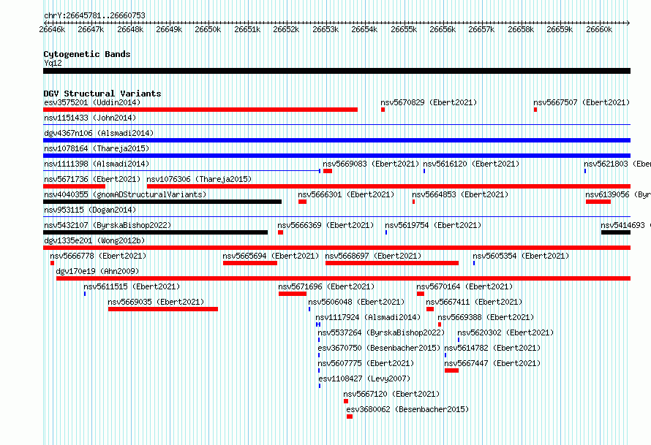Open the nsv1078164 (Thareja2015) variant label
The height and width of the screenshot is (445, 651).
[x=97, y=148]
